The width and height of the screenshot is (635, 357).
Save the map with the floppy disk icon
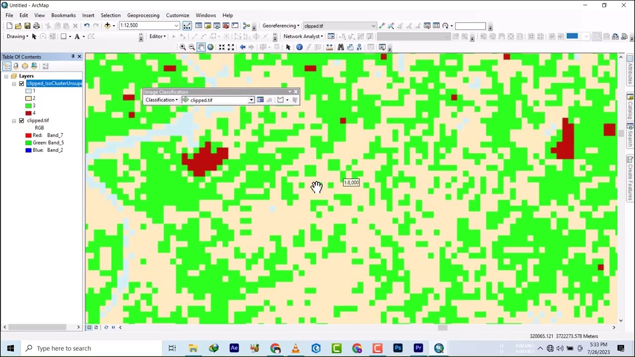click(27, 26)
